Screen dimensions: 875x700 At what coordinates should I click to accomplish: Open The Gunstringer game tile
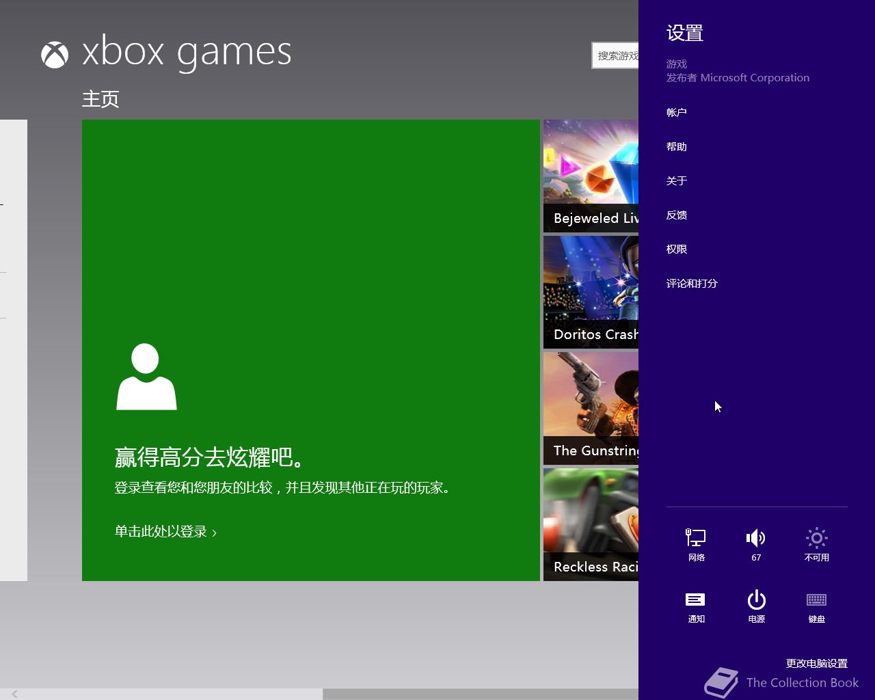tap(591, 408)
